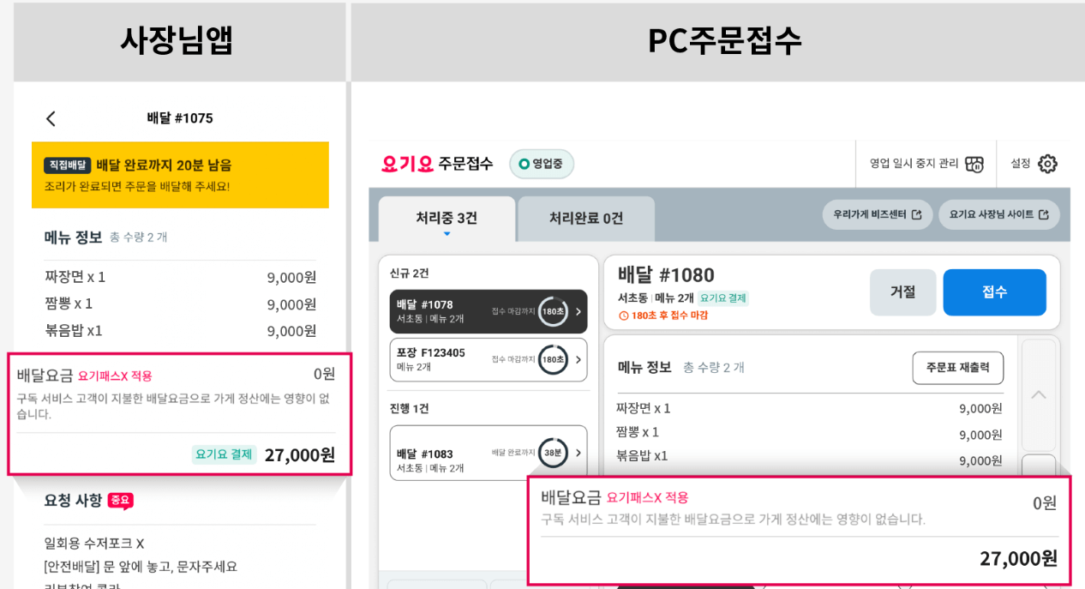The height and width of the screenshot is (589, 1085).
Task: Expand the dropdown arrow under 처리중 3건
Action: [445, 232]
